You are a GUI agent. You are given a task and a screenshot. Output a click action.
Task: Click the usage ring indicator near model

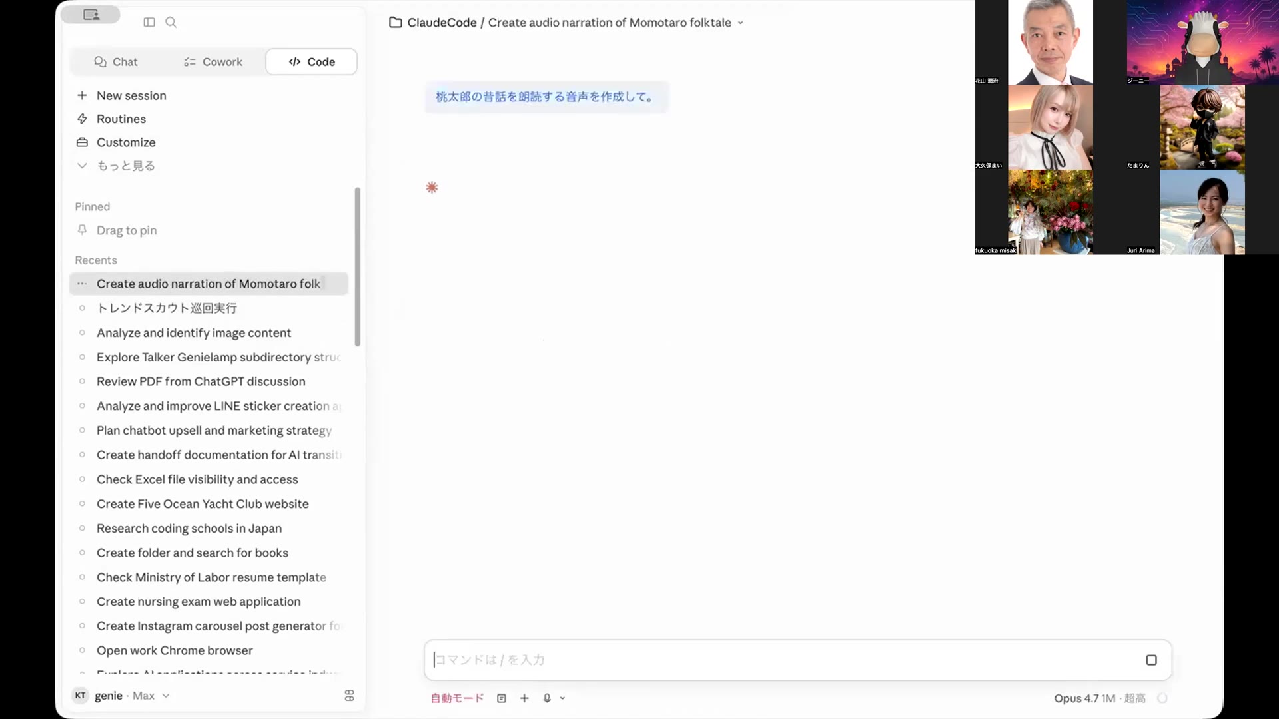(x=1162, y=698)
